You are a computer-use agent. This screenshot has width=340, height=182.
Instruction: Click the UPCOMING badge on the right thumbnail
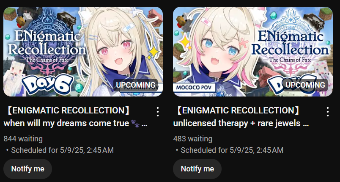[x=305, y=85]
